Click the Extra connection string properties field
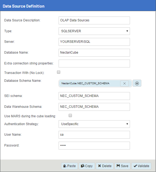This screenshot has height=172, width=156. (94, 63)
